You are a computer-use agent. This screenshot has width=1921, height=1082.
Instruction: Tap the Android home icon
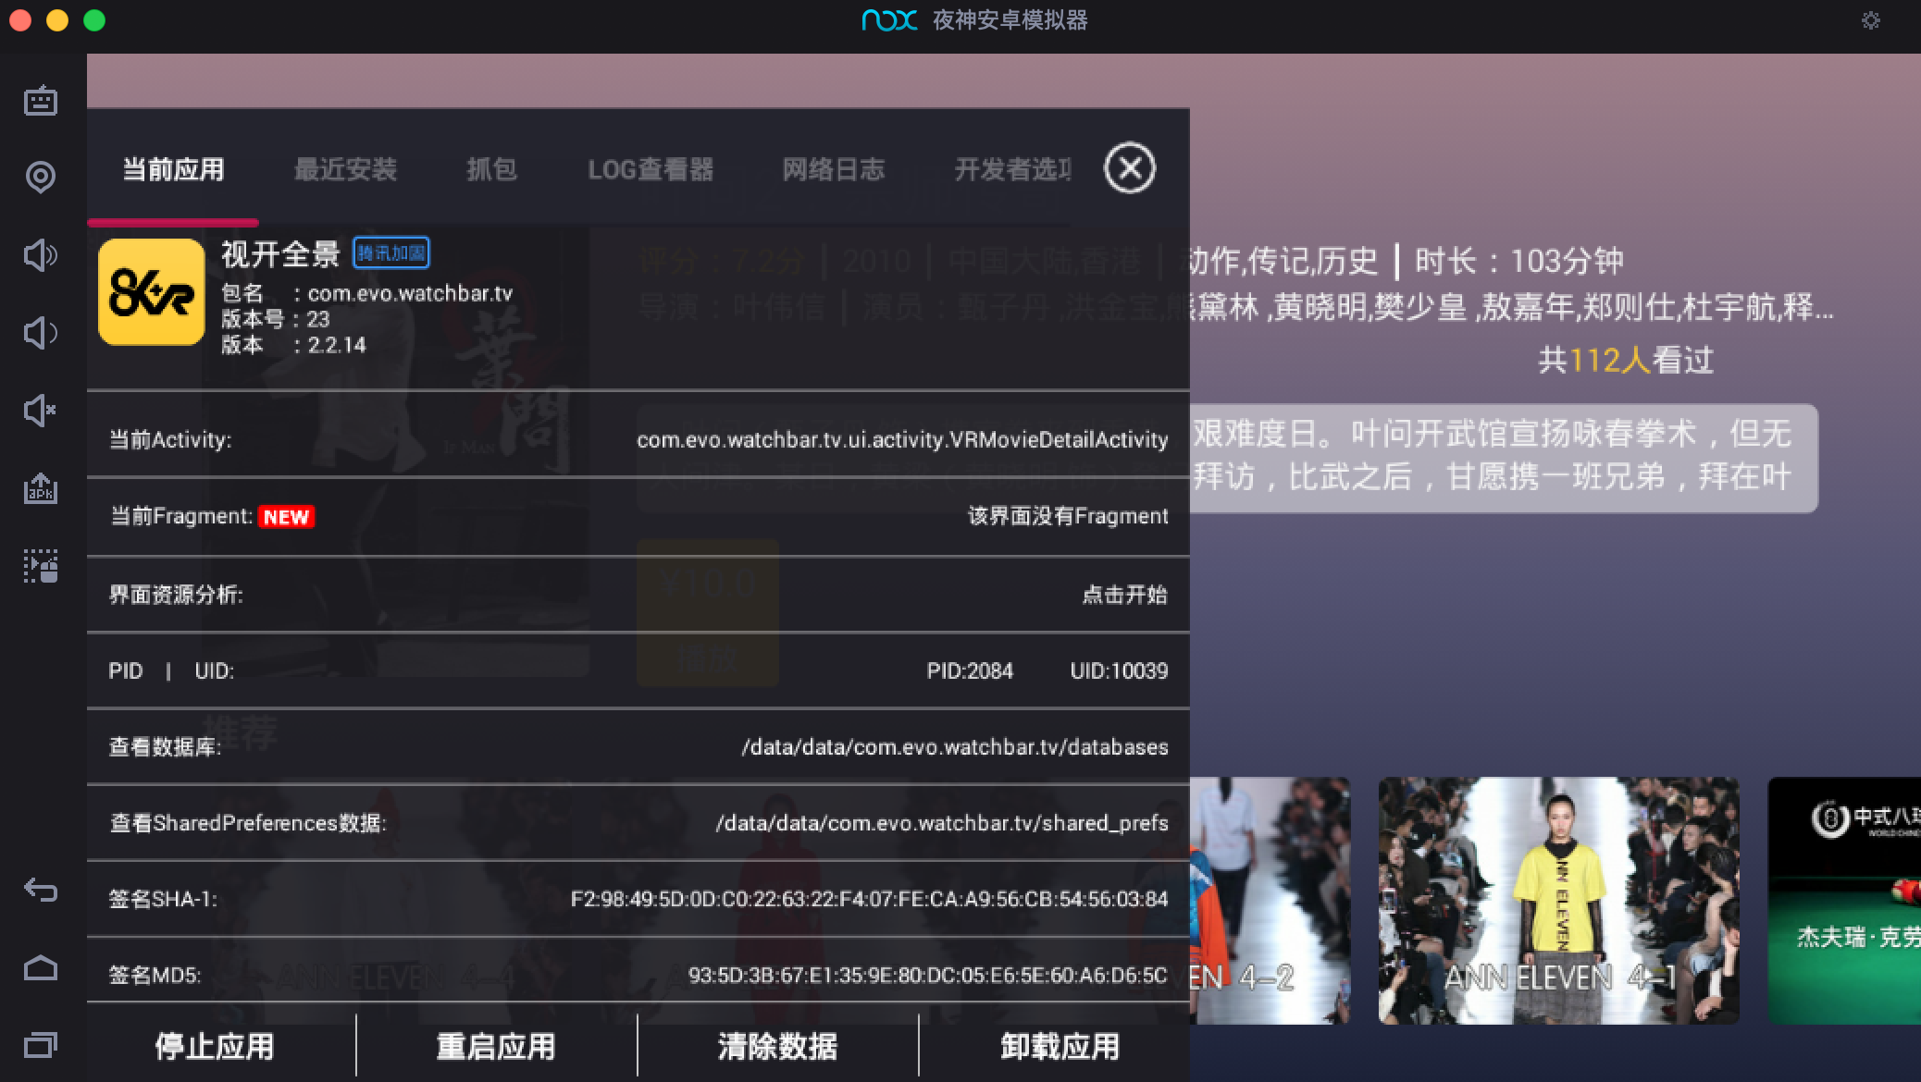pyautogui.click(x=40, y=968)
